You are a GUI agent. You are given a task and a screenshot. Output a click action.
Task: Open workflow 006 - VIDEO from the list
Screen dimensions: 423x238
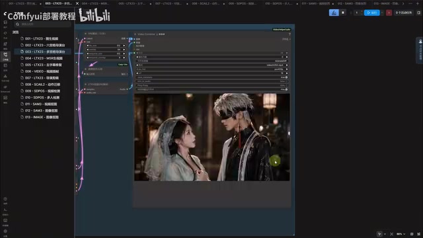point(43,71)
